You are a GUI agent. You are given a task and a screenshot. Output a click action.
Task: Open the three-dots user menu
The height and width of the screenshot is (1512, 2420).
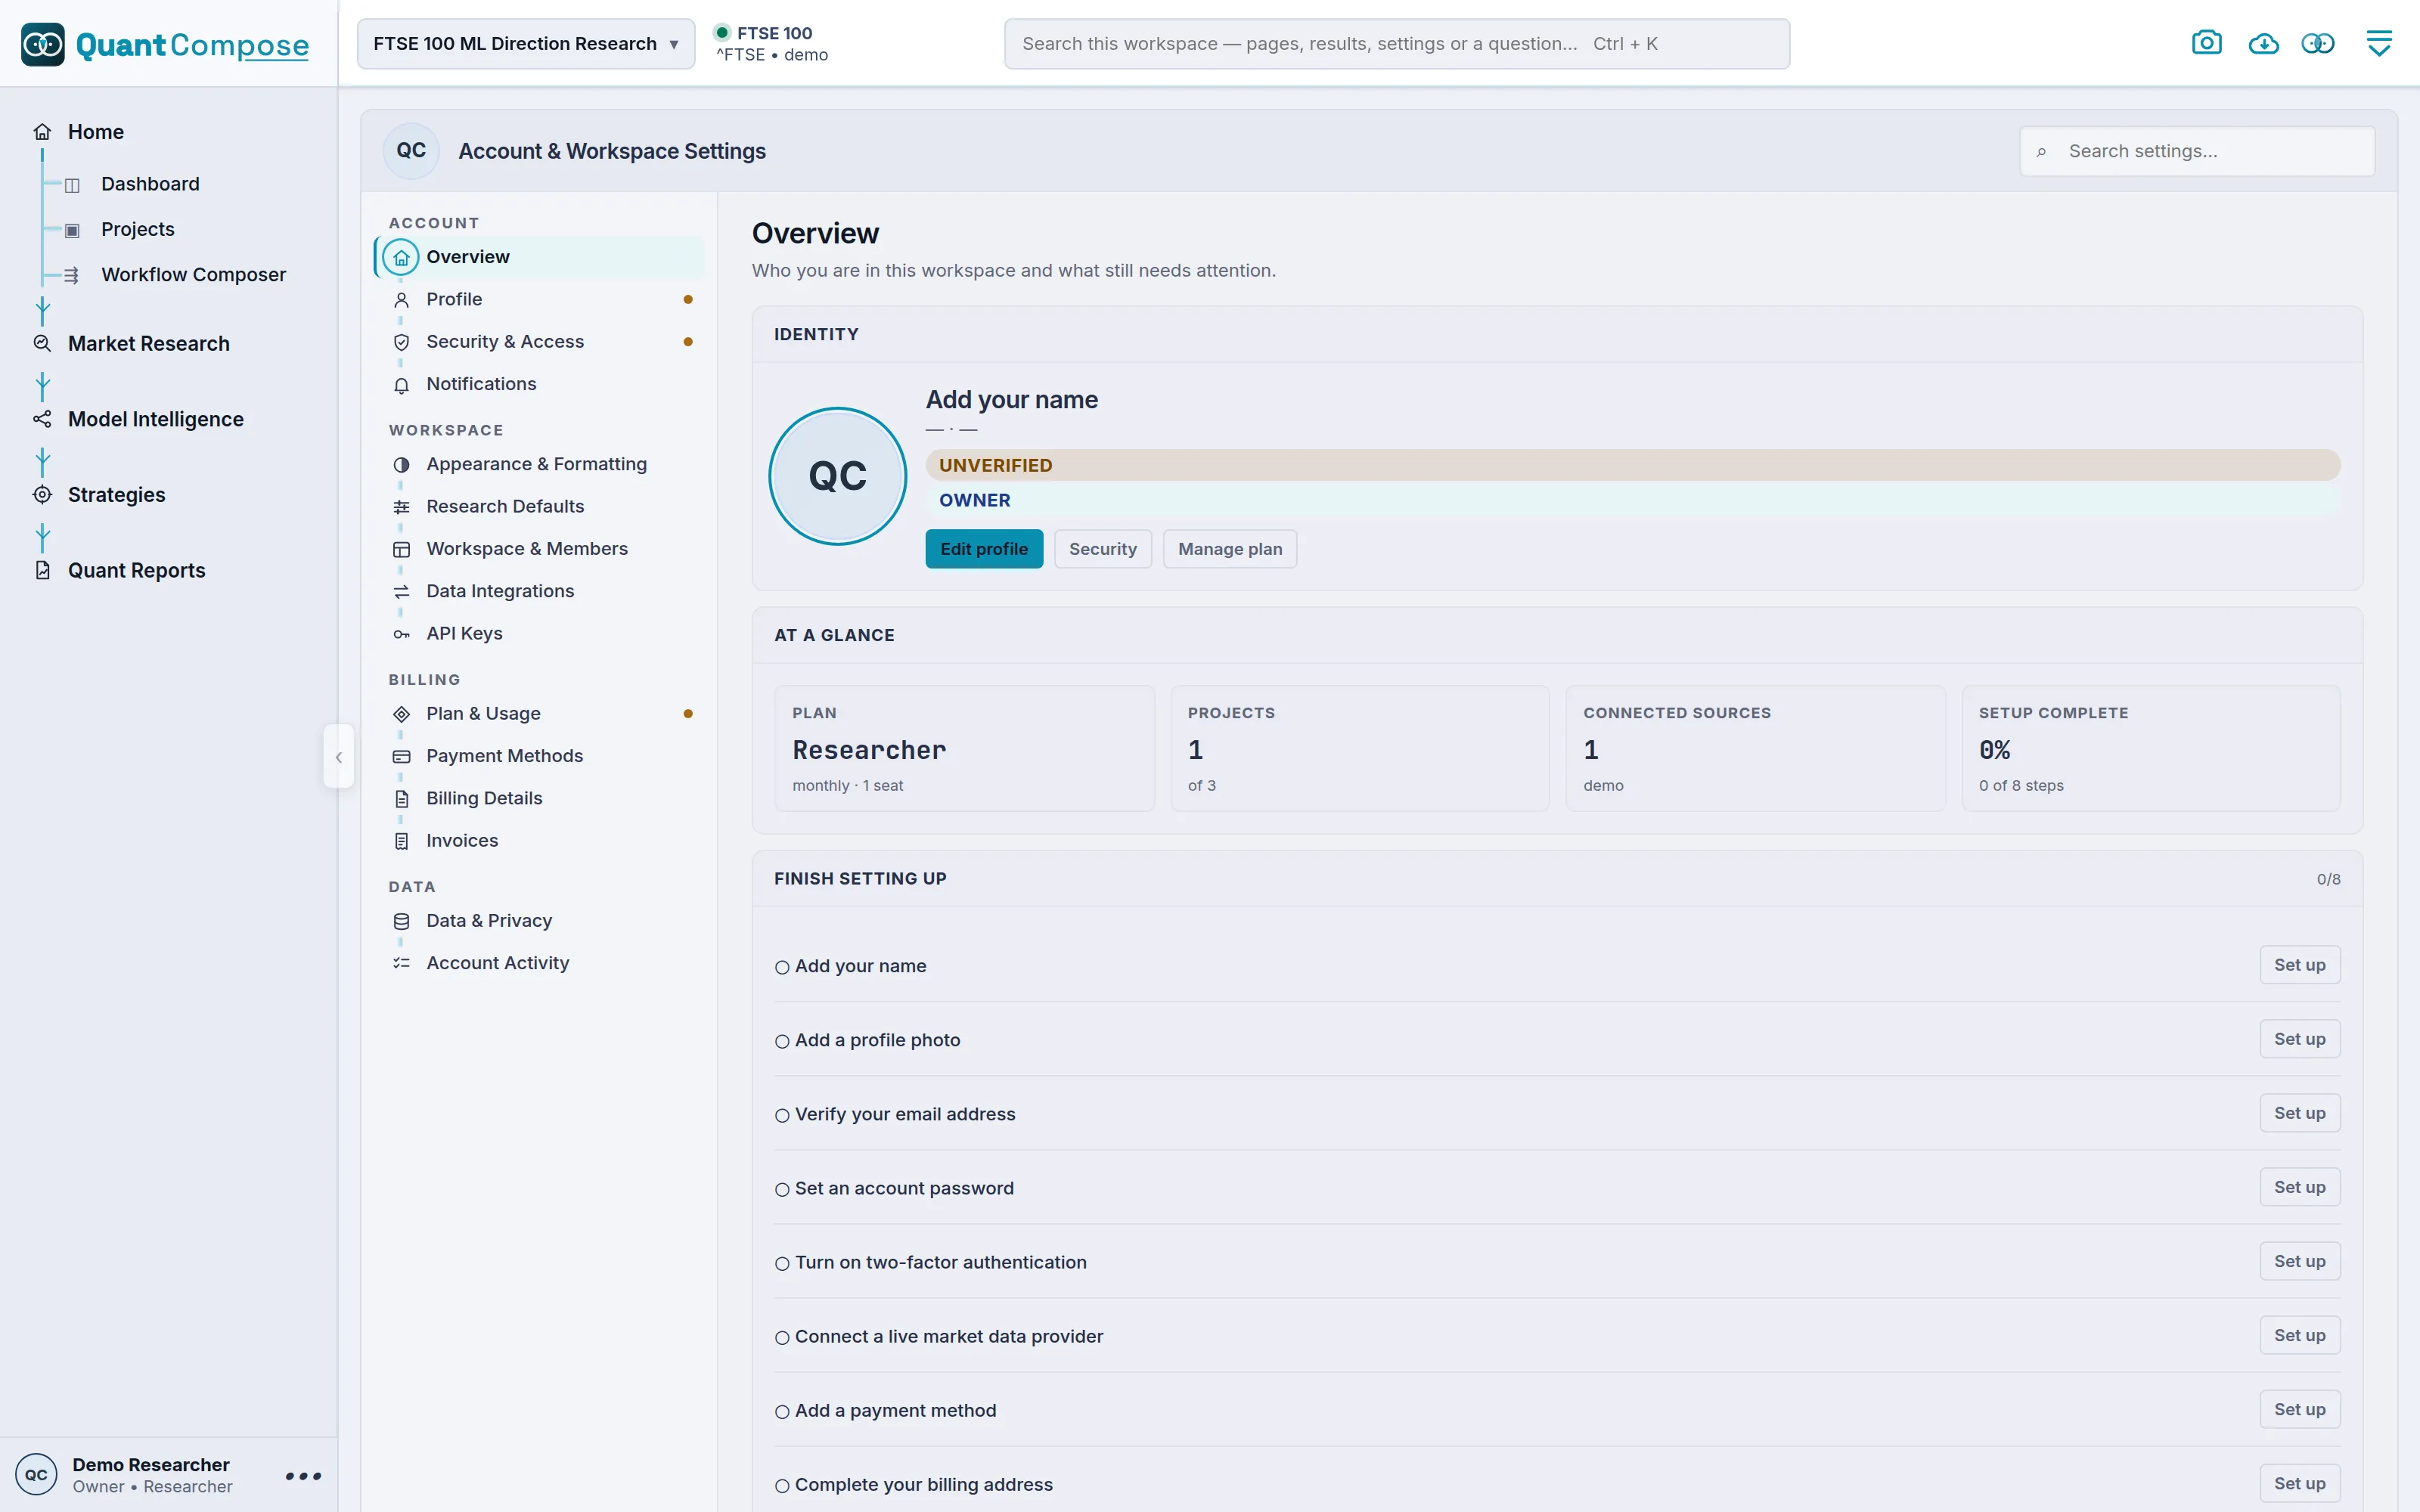(x=303, y=1476)
